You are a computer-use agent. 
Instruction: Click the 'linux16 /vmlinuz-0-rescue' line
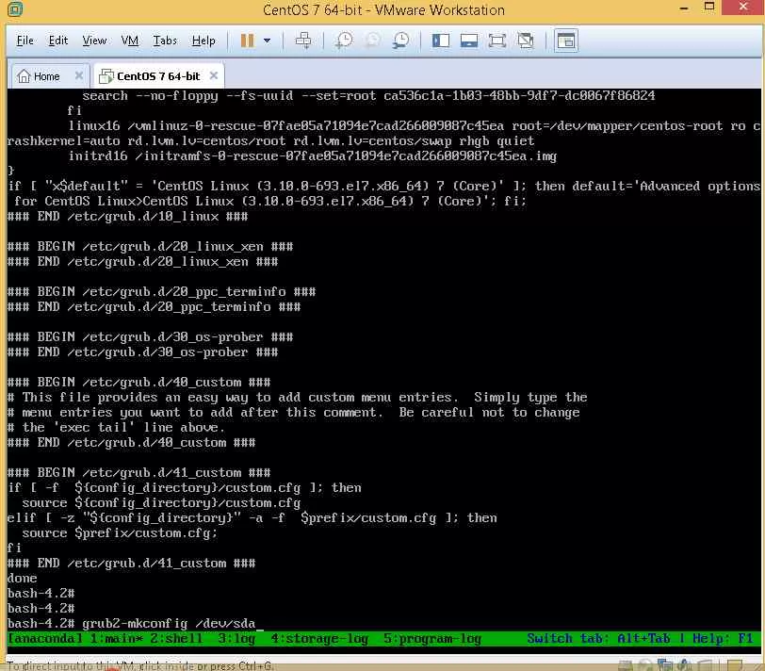tap(383, 133)
